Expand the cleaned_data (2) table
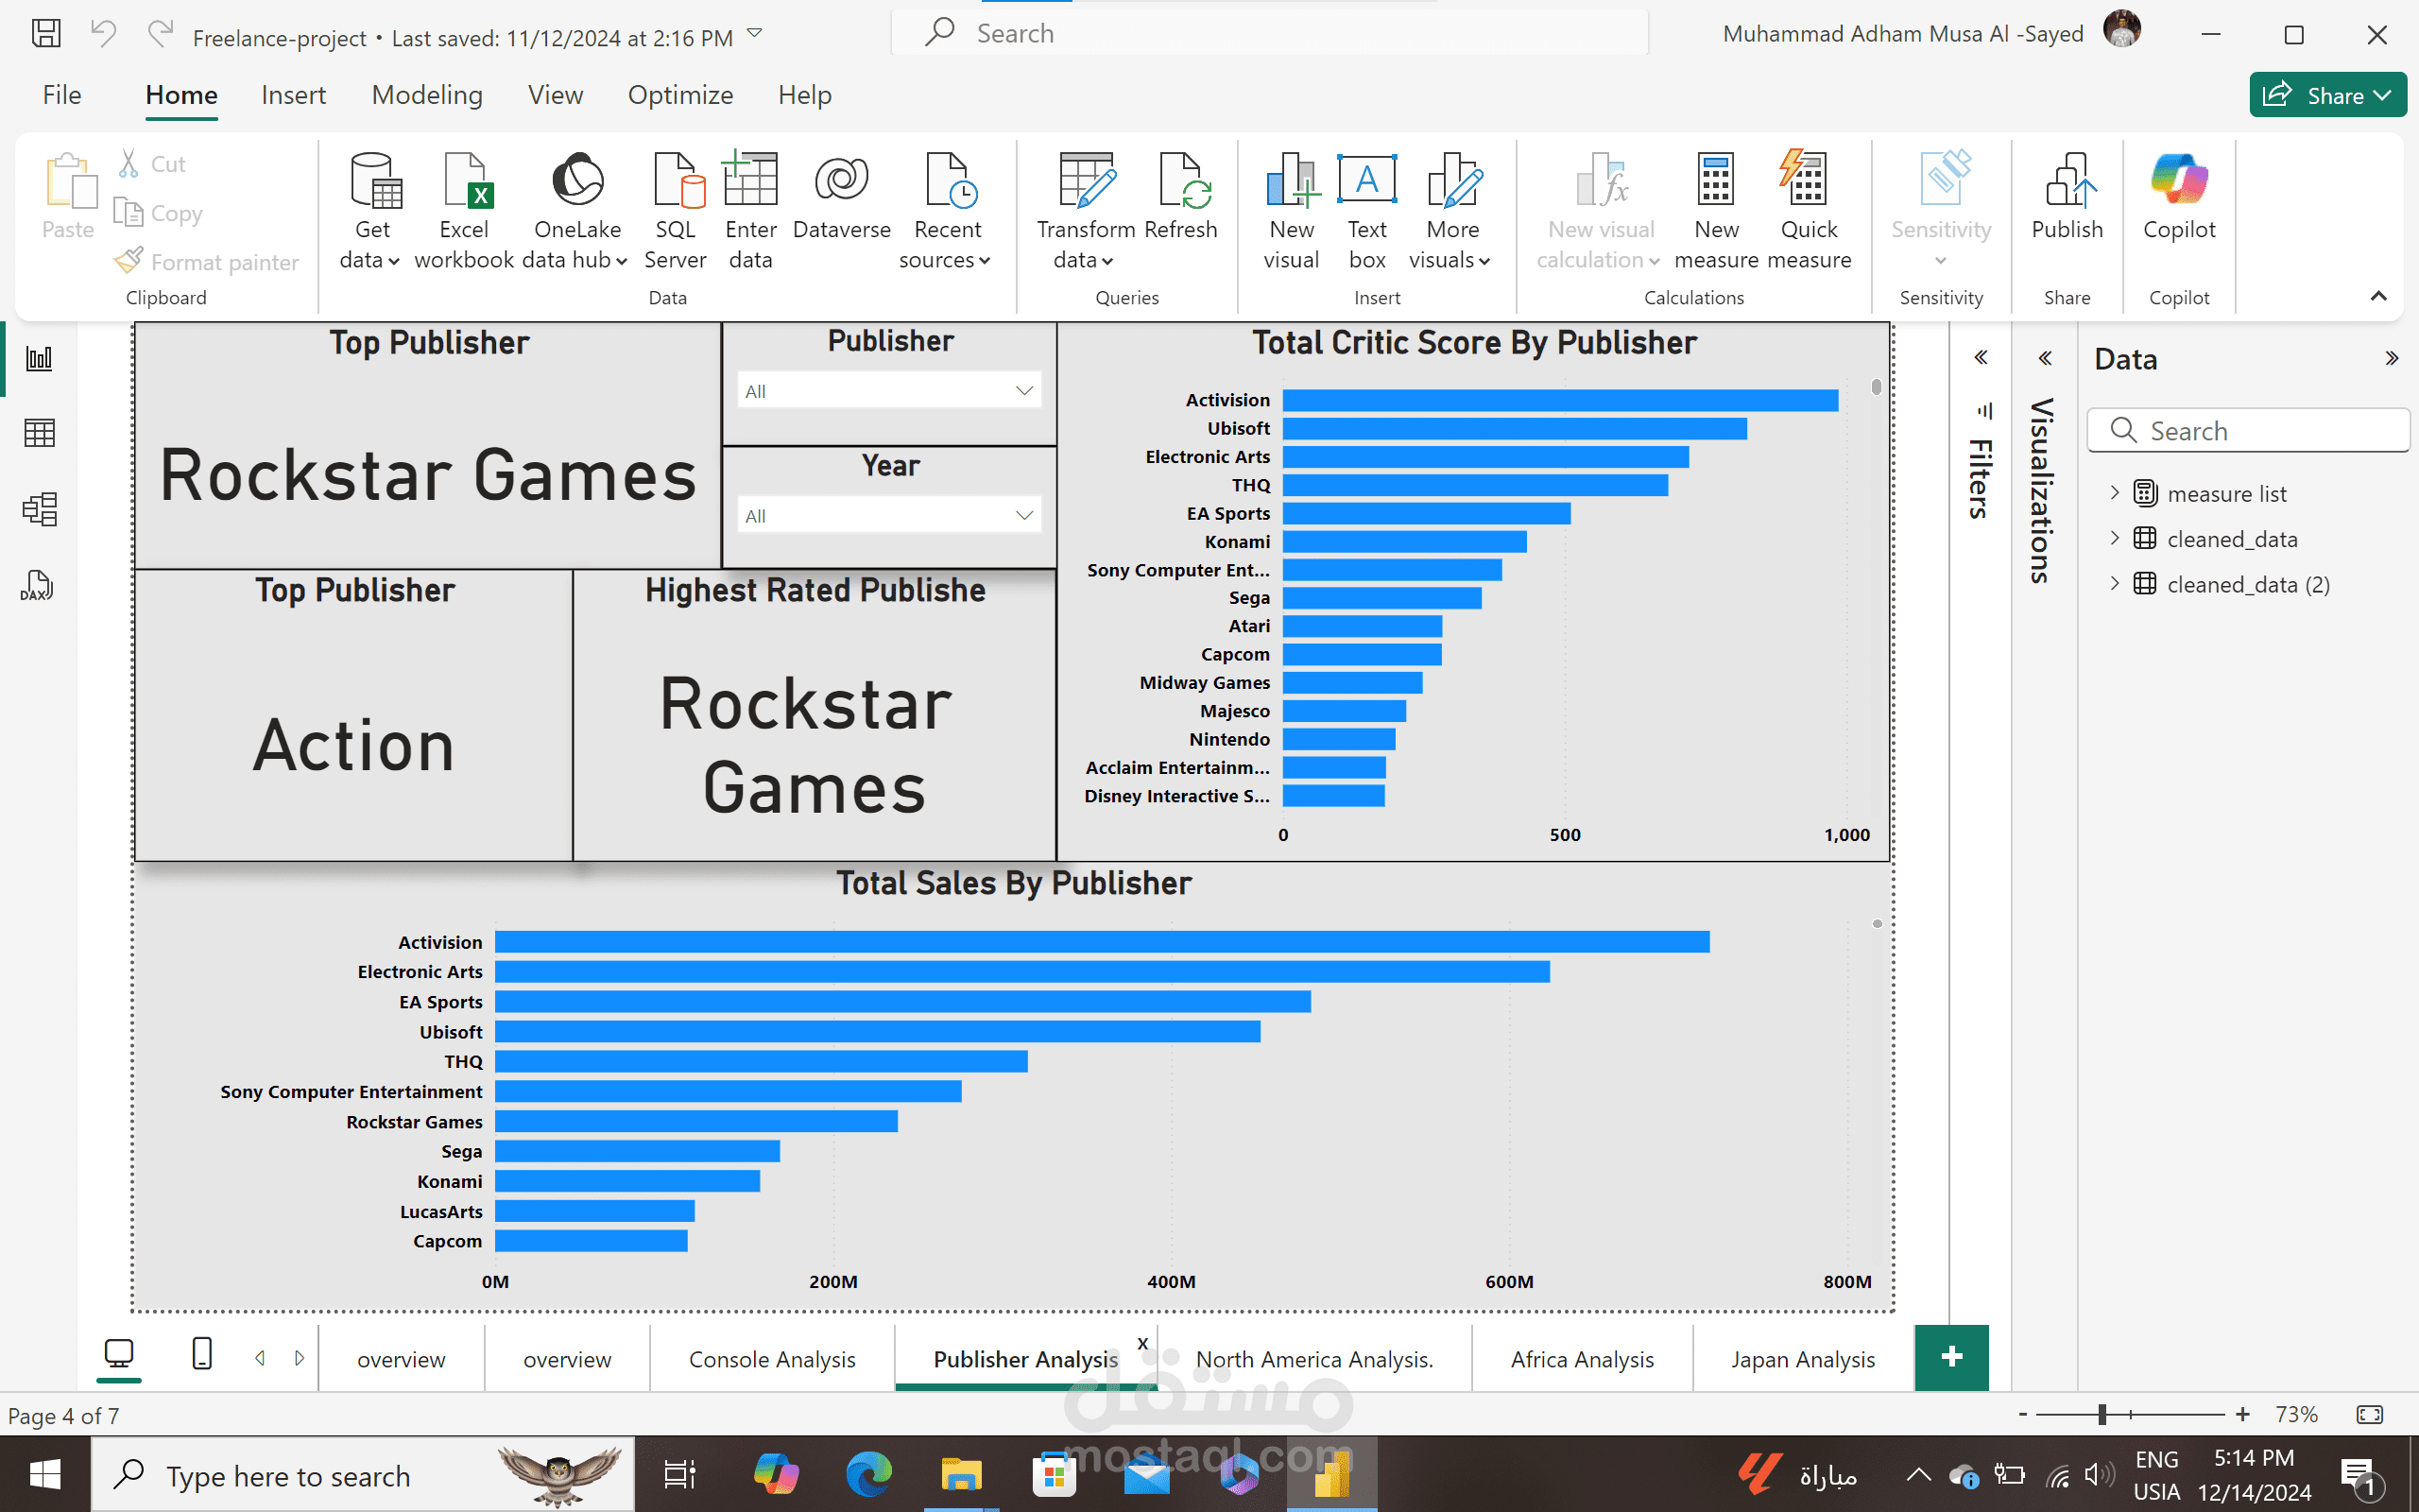Image resolution: width=2419 pixels, height=1512 pixels. (2114, 584)
